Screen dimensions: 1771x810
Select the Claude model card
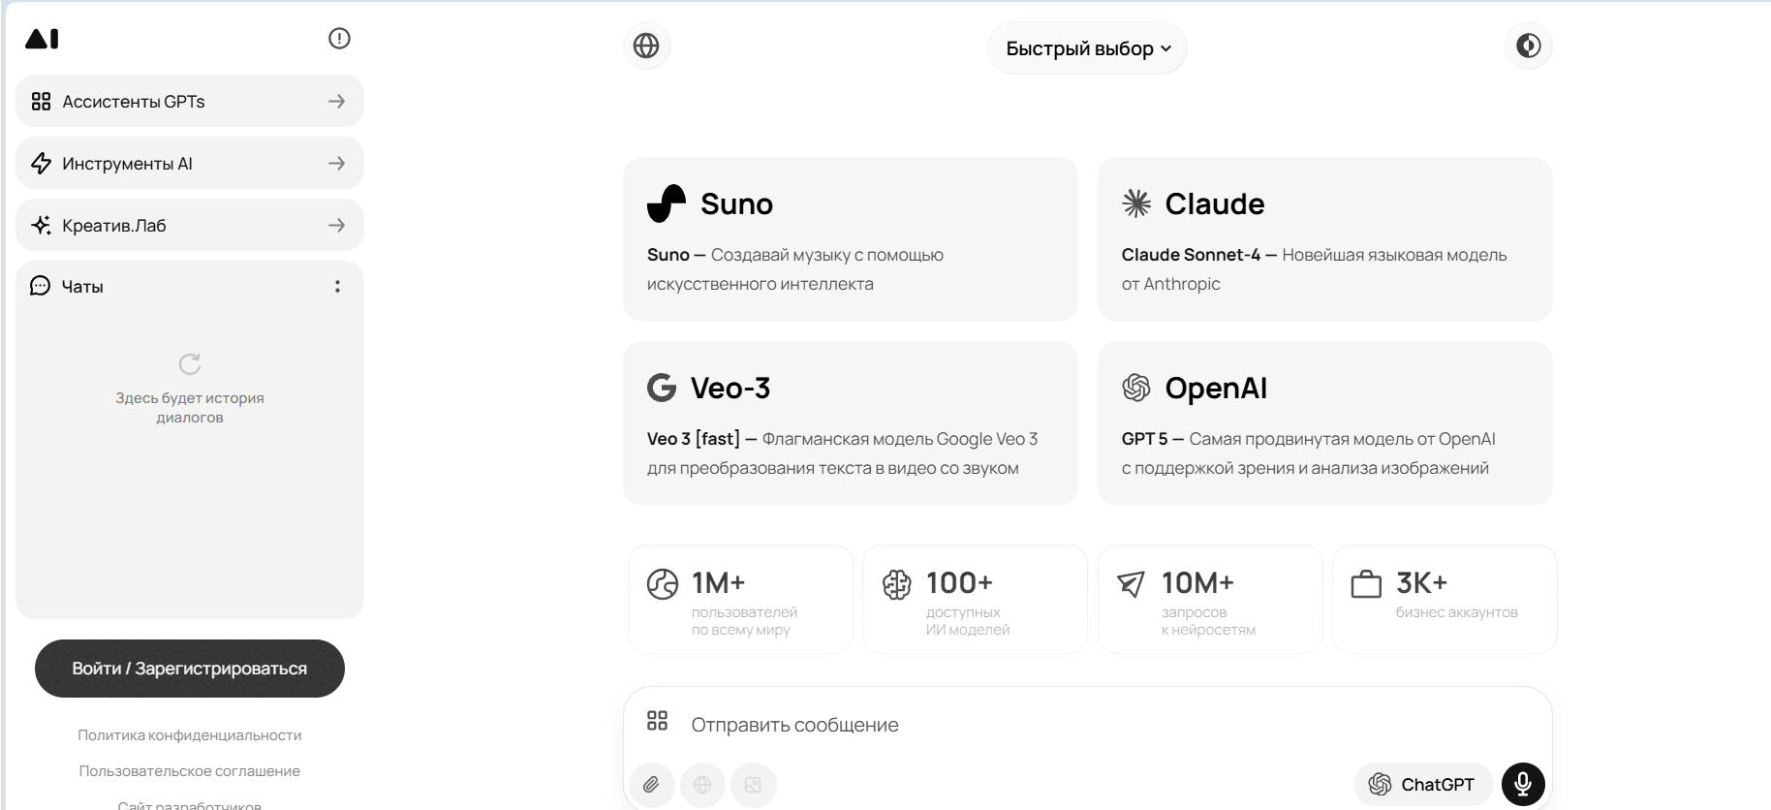[1324, 239]
